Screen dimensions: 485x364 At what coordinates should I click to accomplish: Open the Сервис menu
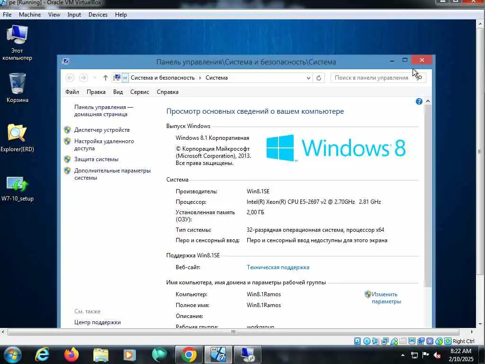pos(140,92)
